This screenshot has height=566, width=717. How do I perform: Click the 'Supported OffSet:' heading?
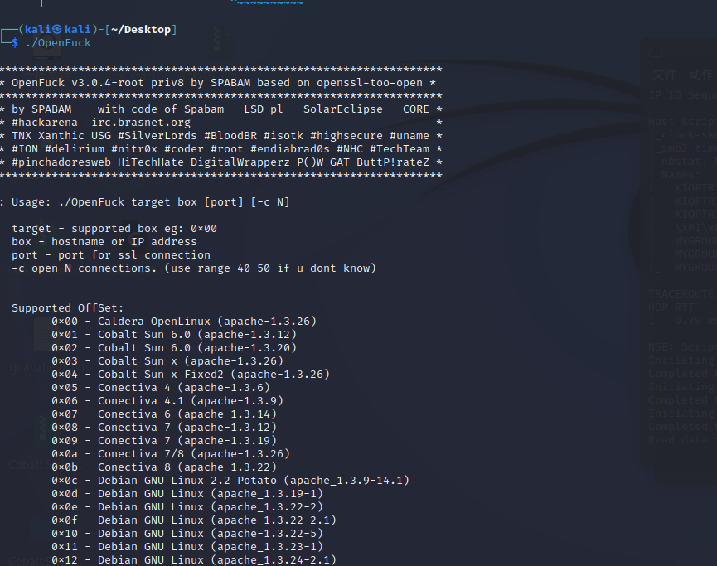pyautogui.click(x=68, y=308)
